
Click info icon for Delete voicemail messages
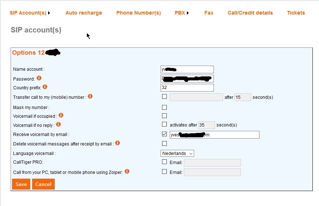118,143
